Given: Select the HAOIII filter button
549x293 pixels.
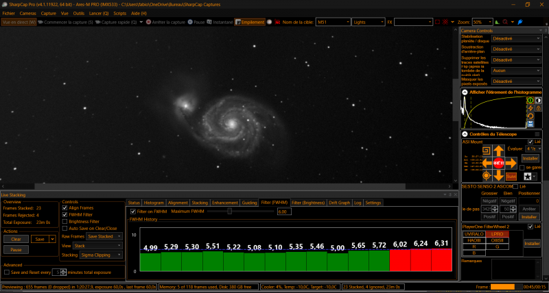Looking at the screenshot, I should pos(474,240).
